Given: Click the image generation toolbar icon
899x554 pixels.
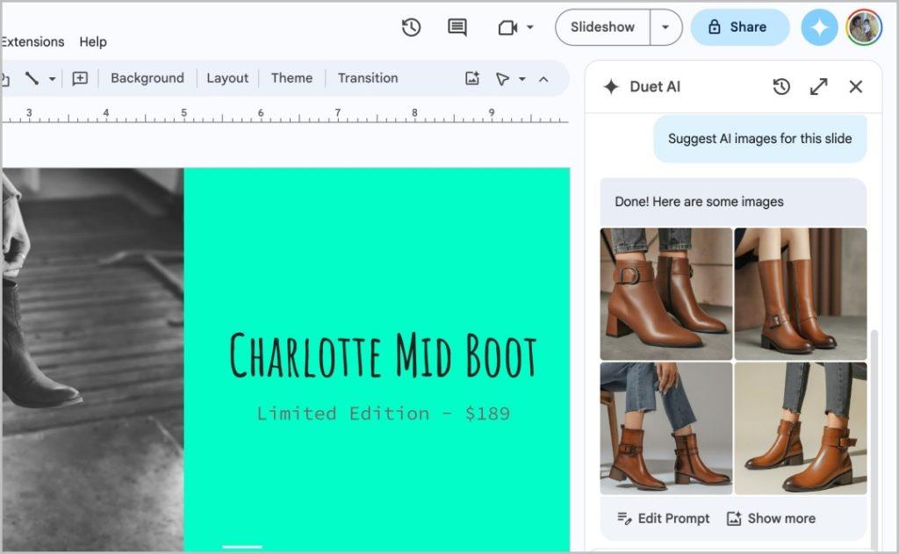Looking at the screenshot, I should [471, 78].
